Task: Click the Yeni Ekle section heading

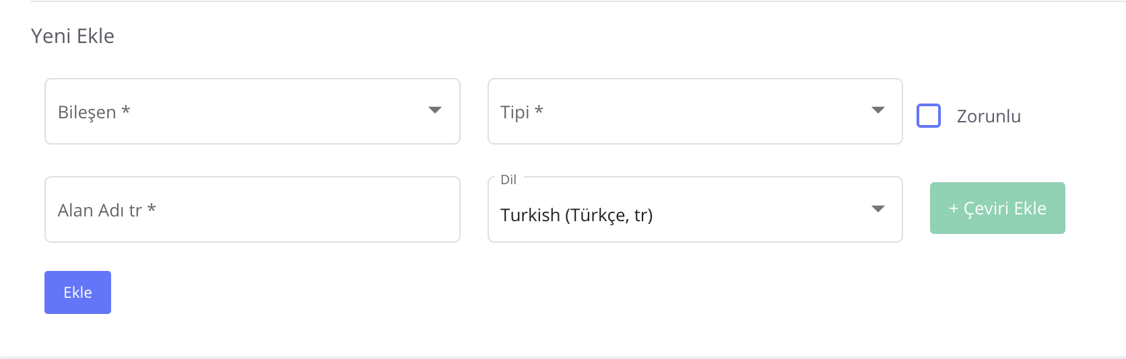Action: point(73,36)
